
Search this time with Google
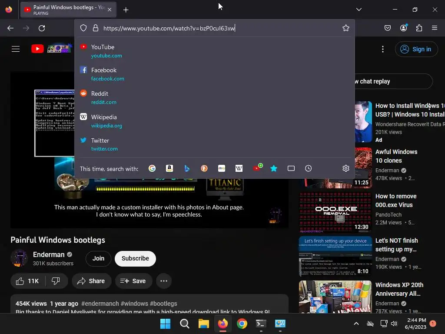tap(152, 168)
